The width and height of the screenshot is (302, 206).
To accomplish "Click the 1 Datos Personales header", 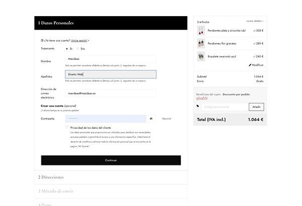I will pos(111,23).
